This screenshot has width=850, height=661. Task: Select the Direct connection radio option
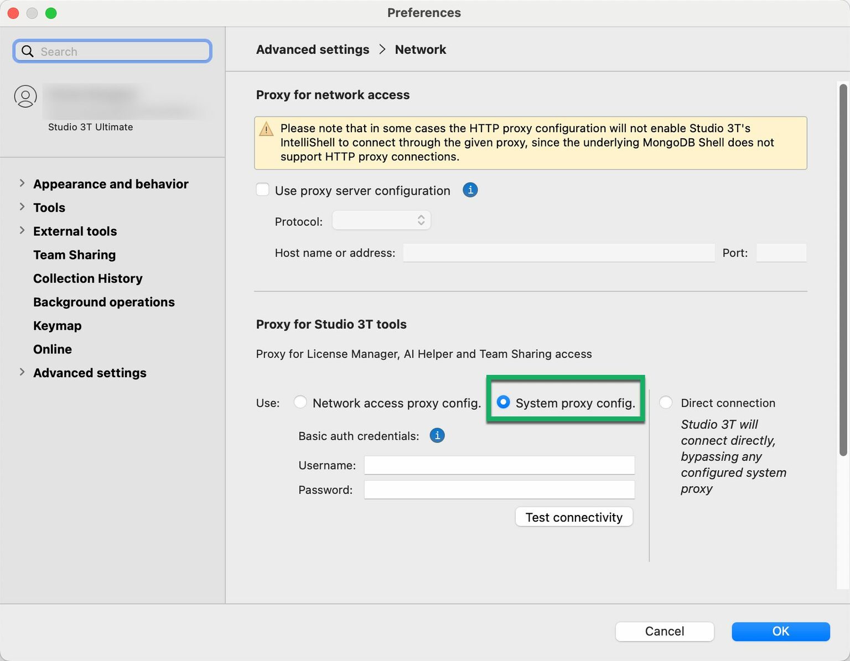click(x=666, y=403)
